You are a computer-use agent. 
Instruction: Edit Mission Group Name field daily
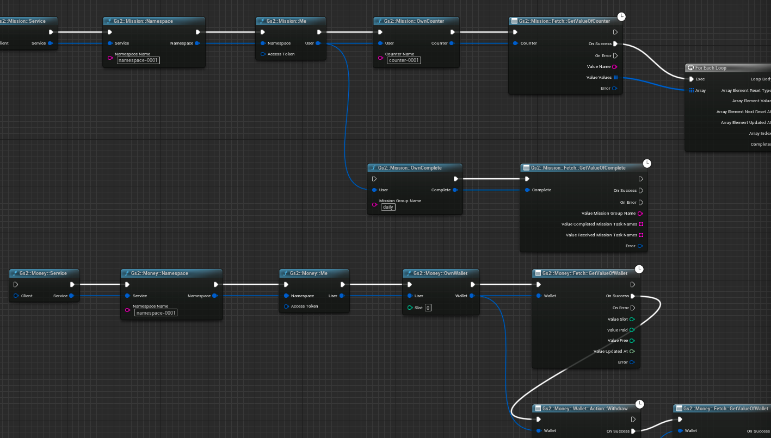(388, 207)
